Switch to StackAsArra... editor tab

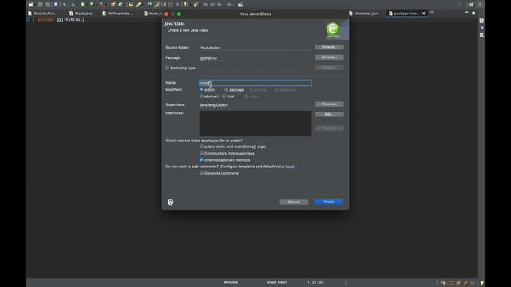point(42,14)
